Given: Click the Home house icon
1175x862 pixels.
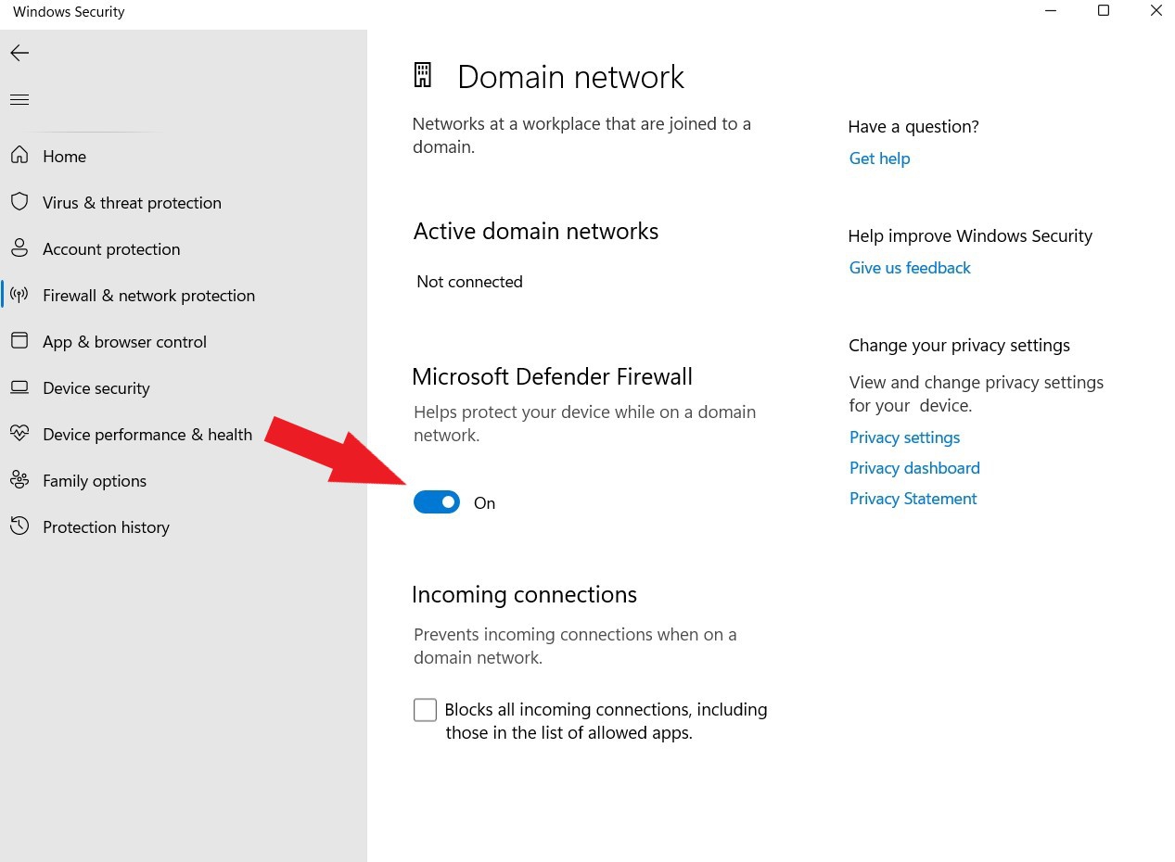Looking at the screenshot, I should pyautogui.click(x=19, y=156).
